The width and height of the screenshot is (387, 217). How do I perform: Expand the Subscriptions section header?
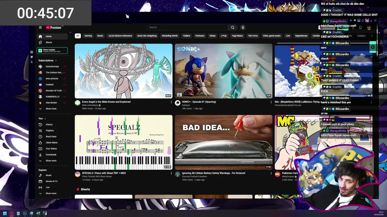[x=47, y=61]
